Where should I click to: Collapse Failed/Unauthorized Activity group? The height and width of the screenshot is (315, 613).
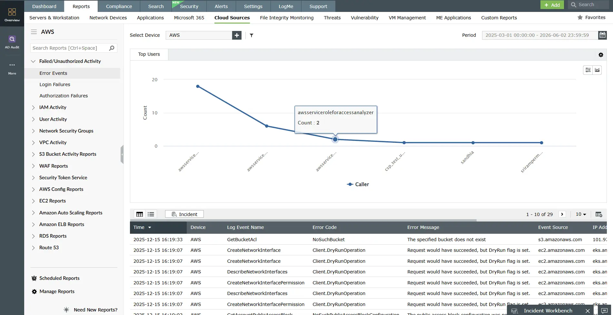(x=33, y=61)
